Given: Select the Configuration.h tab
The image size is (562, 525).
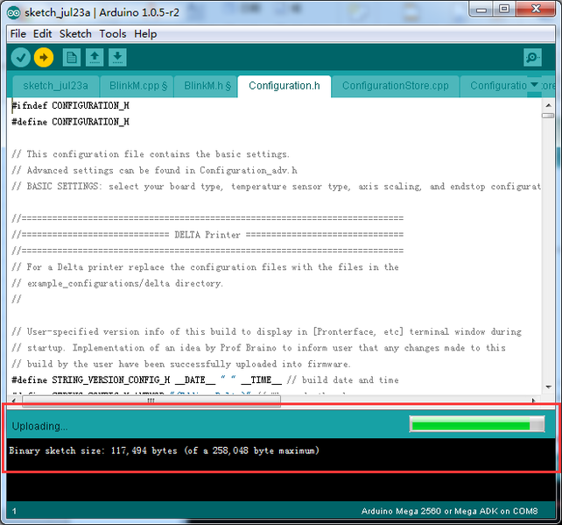Looking at the screenshot, I should click(285, 86).
